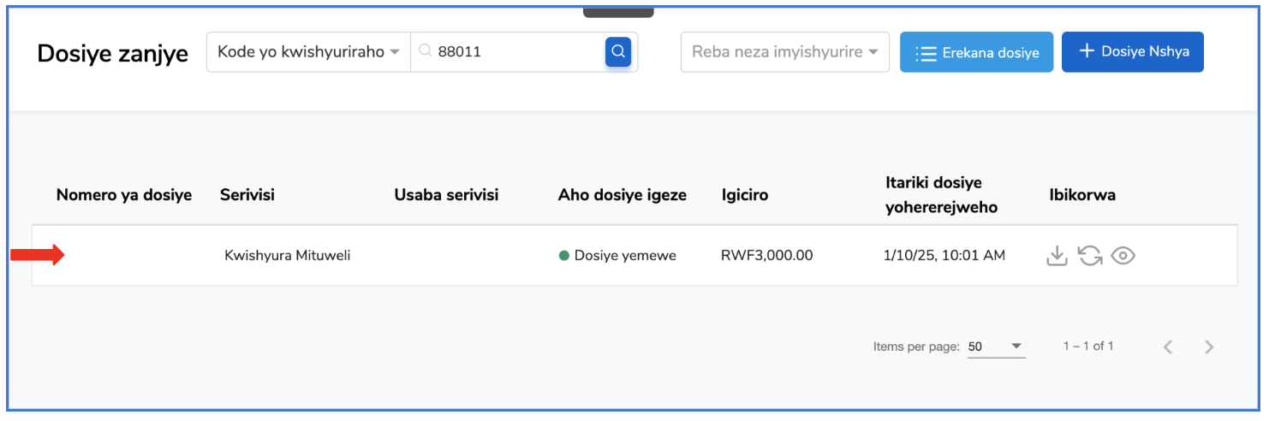Go to the next page arrow
This screenshot has width=1269, height=421.
pyautogui.click(x=1209, y=347)
